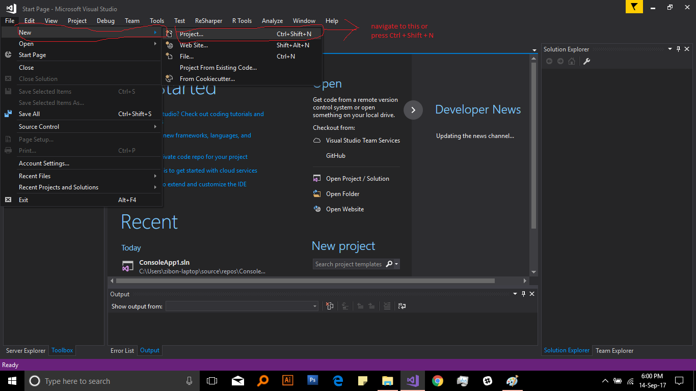Open the Debug menu
This screenshot has width=696, height=391.
[105, 21]
